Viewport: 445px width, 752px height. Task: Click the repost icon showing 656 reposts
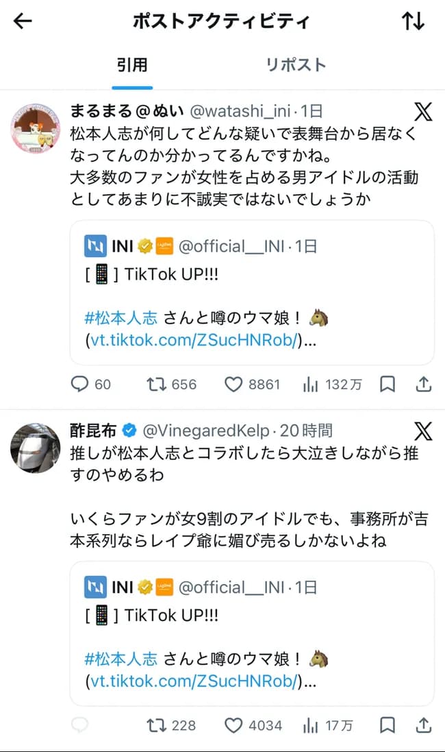click(x=156, y=385)
